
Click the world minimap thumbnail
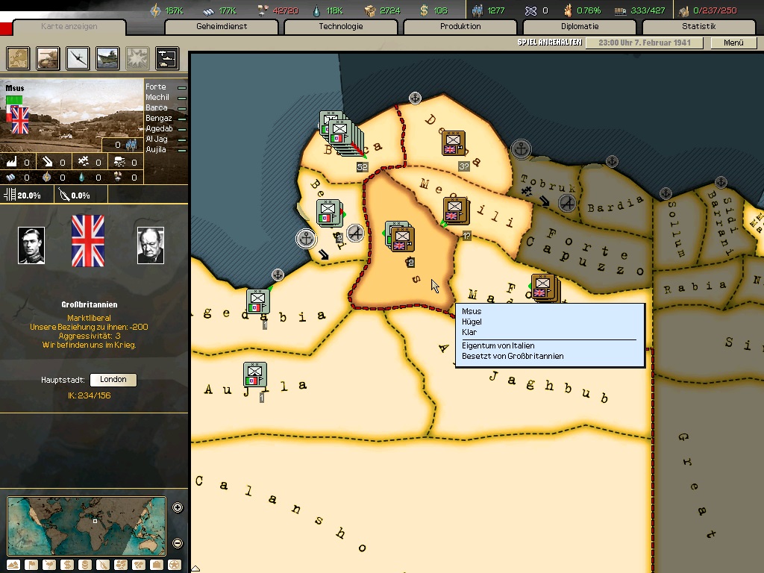(87, 526)
